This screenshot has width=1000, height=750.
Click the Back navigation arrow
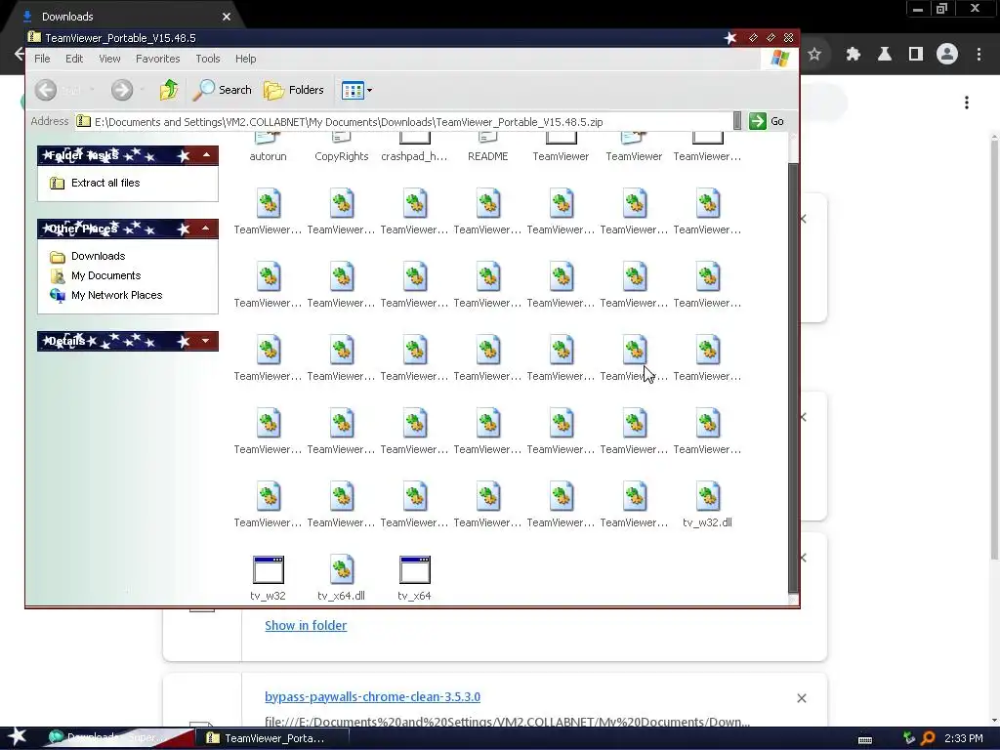point(46,90)
